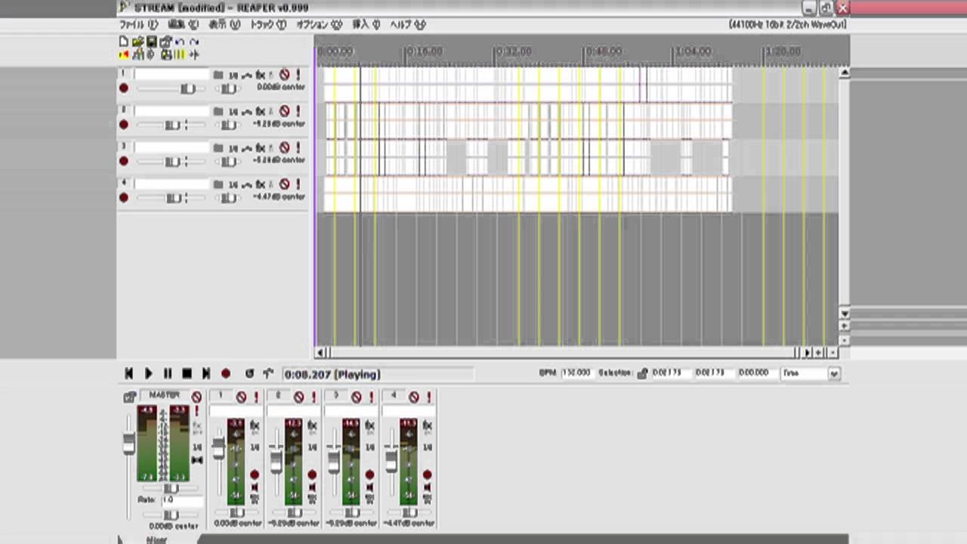
Task: Click the save project floppy disk icon
Action: click(x=151, y=42)
